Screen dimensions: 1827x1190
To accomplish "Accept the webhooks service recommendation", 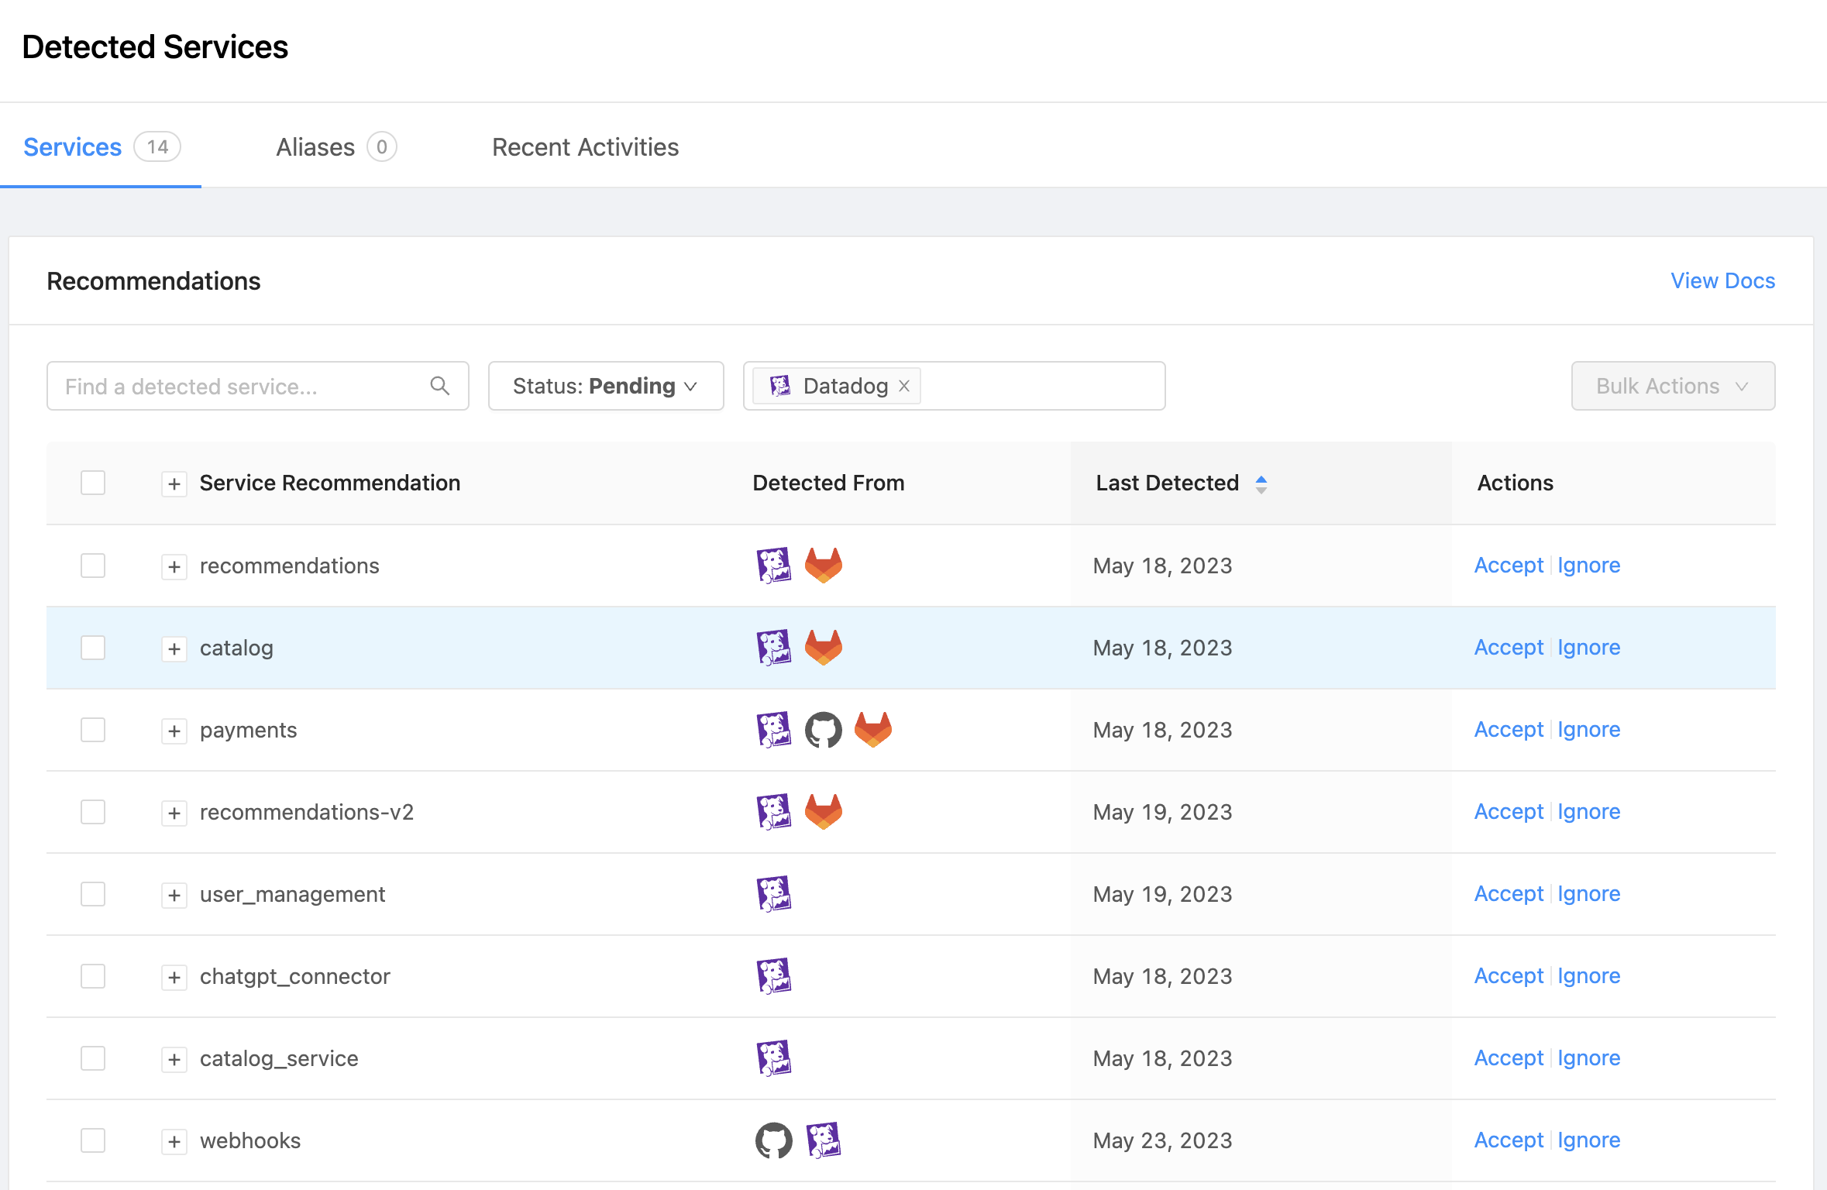I will pos(1508,1140).
